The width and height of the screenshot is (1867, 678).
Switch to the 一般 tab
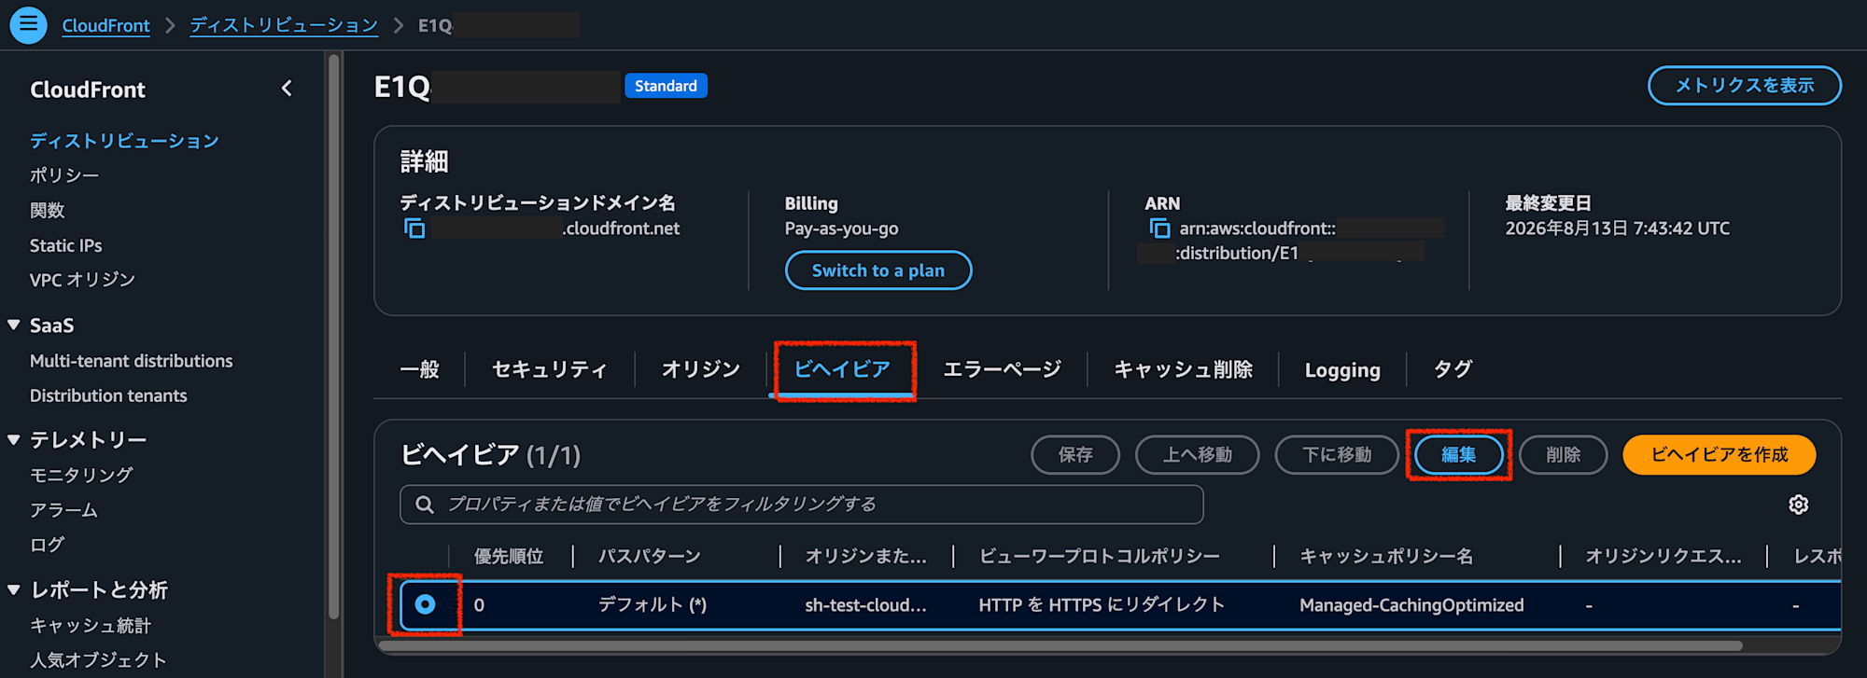pos(419,369)
